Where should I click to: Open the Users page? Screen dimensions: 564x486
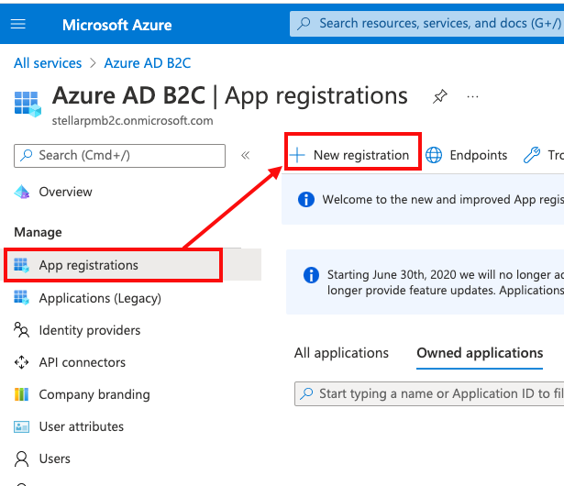[x=55, y=458]
